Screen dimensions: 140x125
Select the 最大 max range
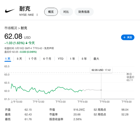pyautogui.click(x=96, y=59)
